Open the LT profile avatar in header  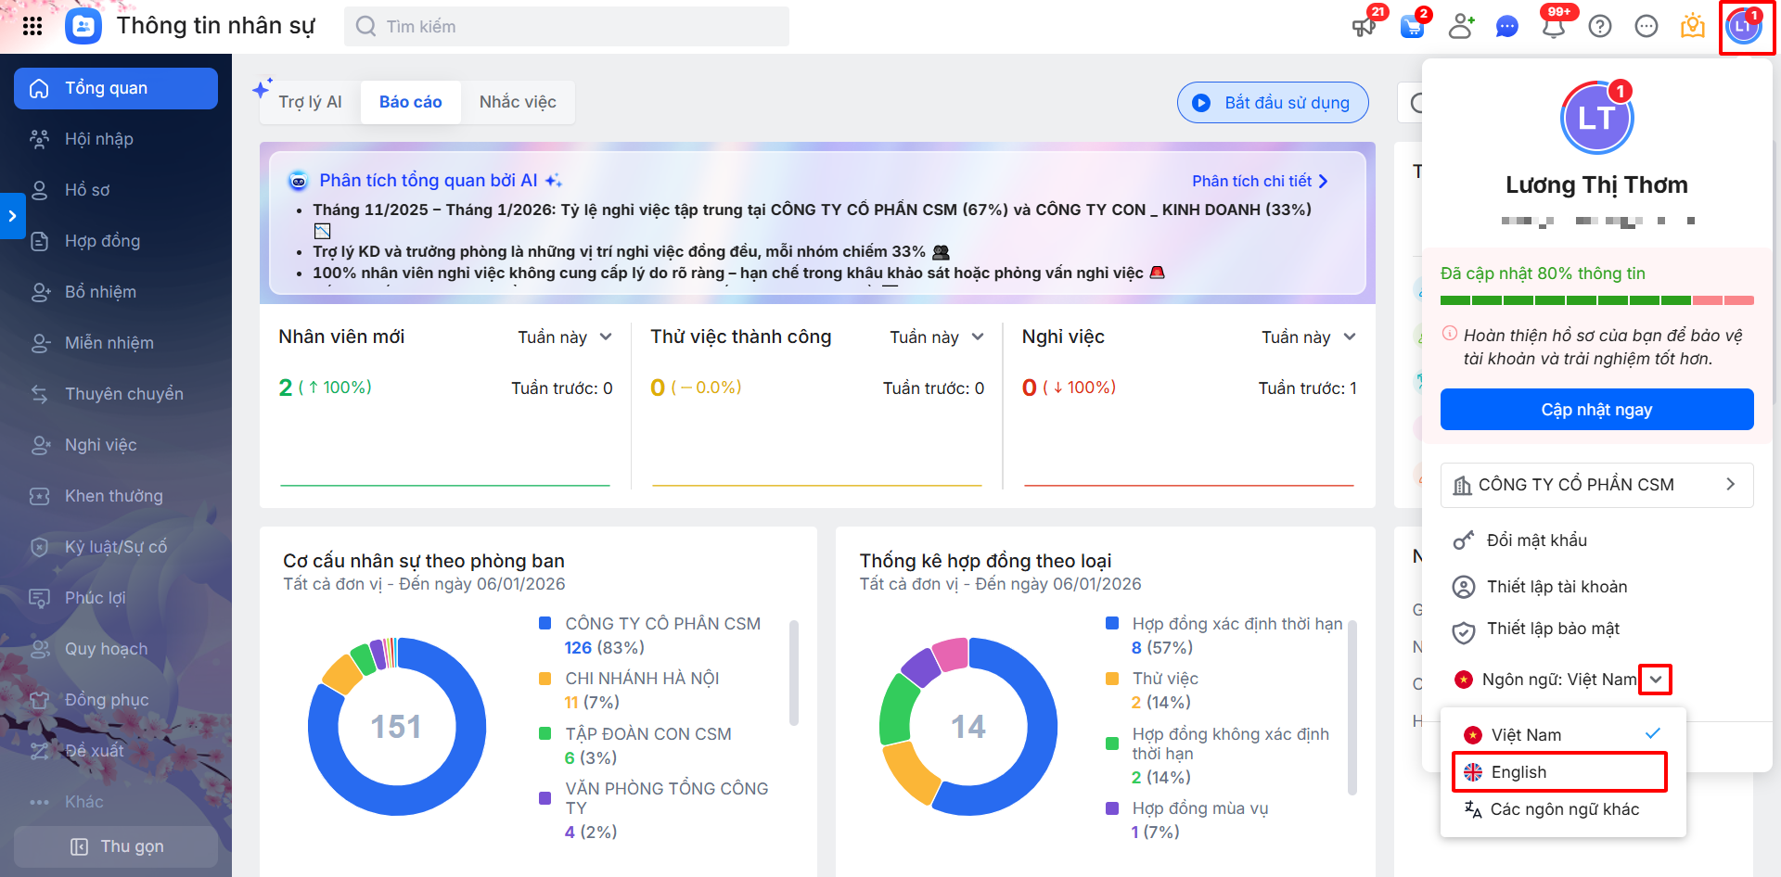pos(1744,27)
